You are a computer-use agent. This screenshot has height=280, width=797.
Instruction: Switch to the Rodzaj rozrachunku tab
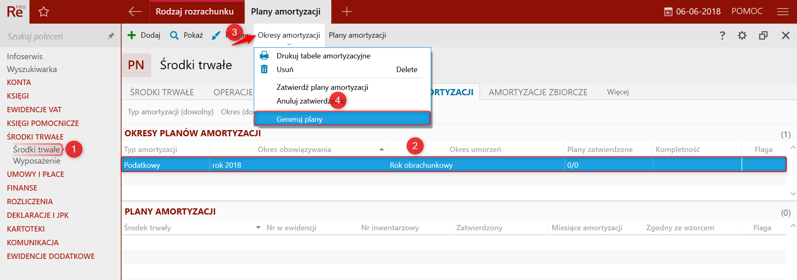(x=195, y=12)
